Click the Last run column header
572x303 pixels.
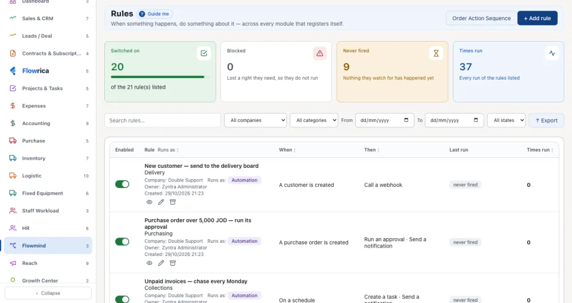click(x=459, y=150)
